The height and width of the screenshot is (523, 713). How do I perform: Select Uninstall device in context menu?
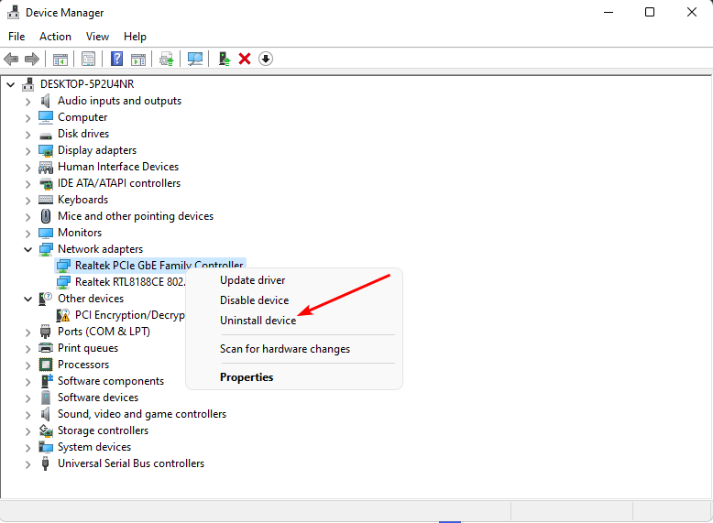click(x=258, y=321)
